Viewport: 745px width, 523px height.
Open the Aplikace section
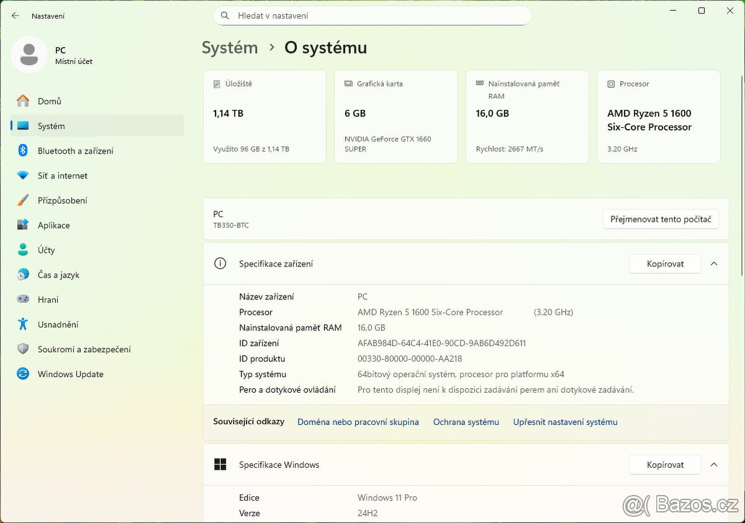(x=53, y=225)
